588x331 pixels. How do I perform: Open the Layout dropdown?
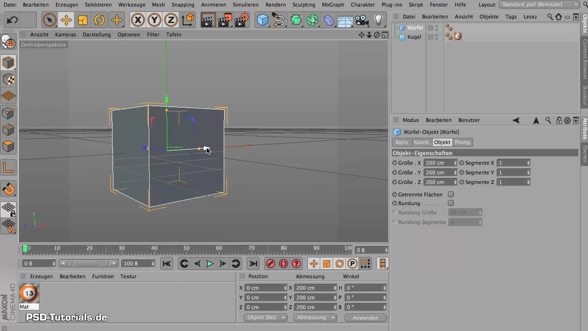pyautogui.click(x=539, y=5)
